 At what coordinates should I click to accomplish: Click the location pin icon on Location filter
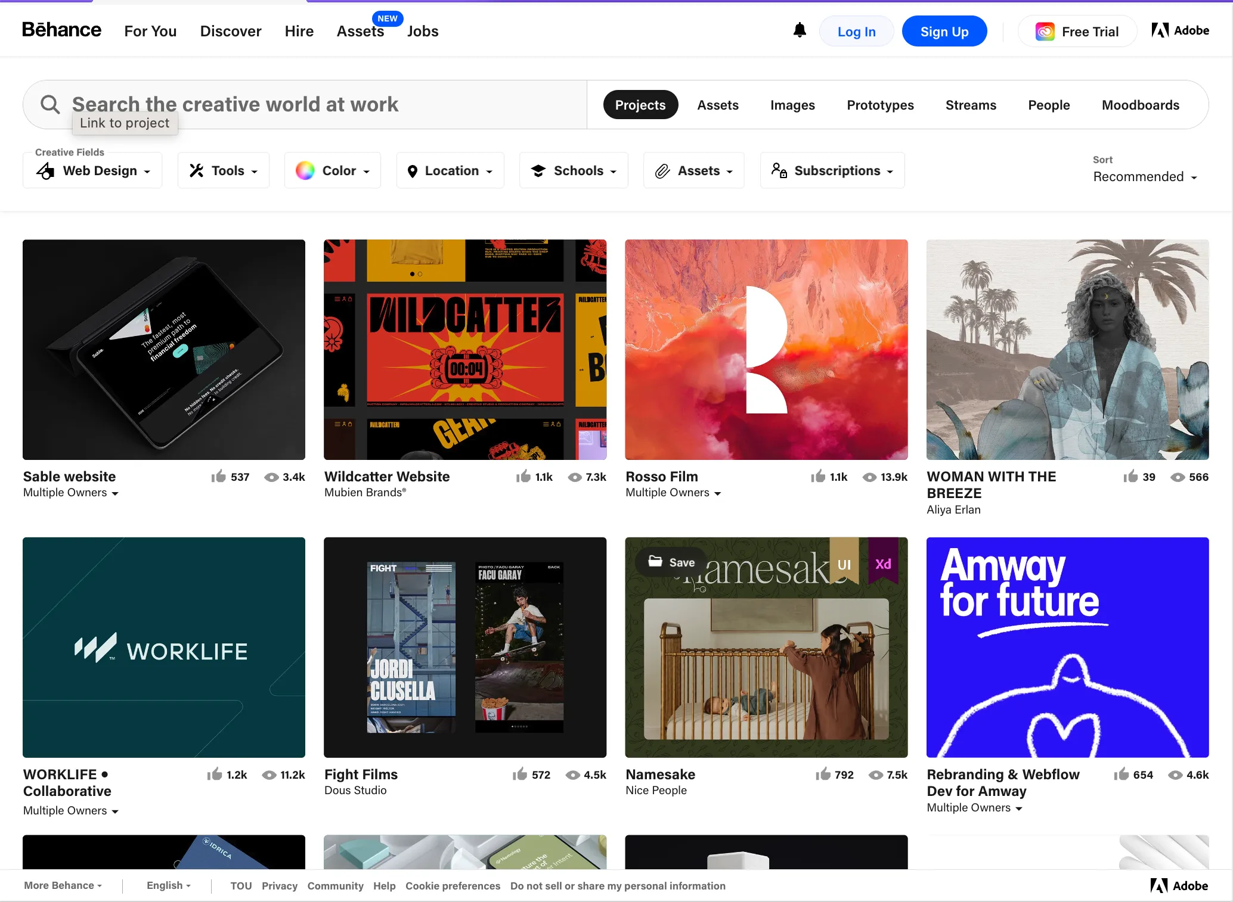click(x=414, y=170)
